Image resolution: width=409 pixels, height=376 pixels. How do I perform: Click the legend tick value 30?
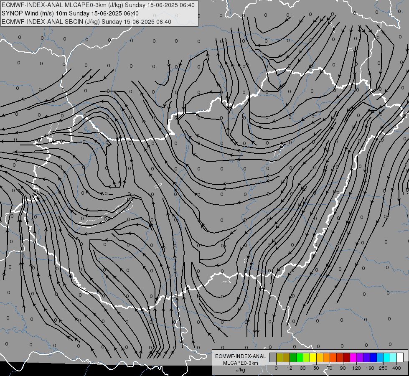[303, 368]
